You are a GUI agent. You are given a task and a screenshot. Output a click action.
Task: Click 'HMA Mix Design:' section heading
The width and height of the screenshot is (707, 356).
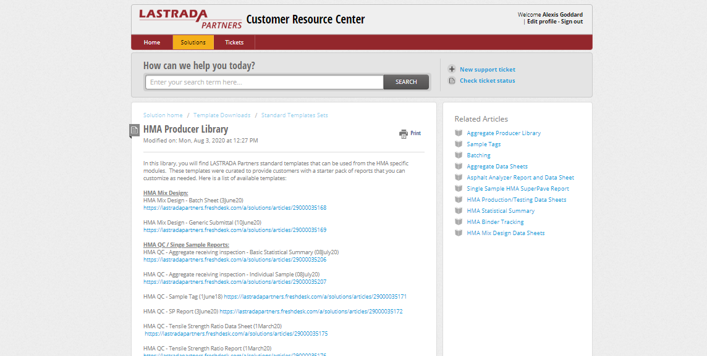pyautogui.click(x=166, y=193)
